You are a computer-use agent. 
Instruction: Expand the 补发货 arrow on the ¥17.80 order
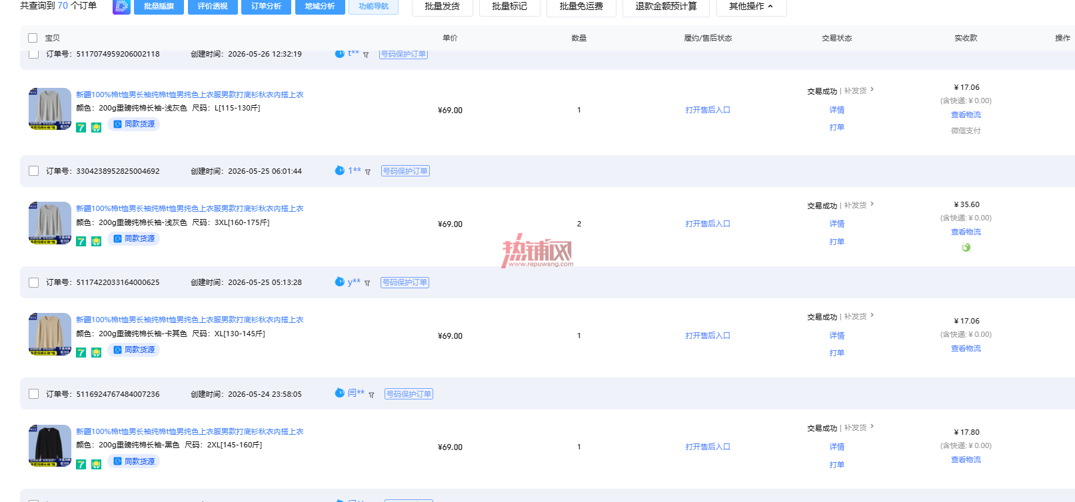click(x=872, y=427)
